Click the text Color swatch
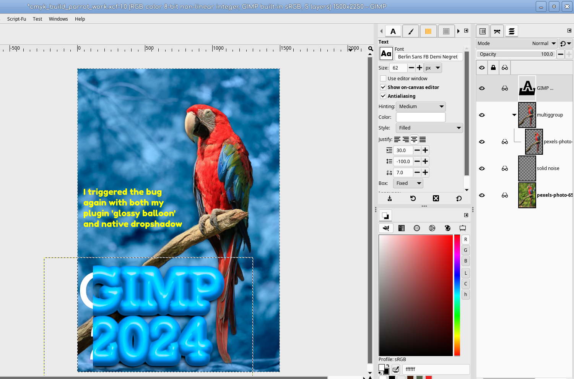This screenshot has height=379, width=574. (x=421, y=117)
